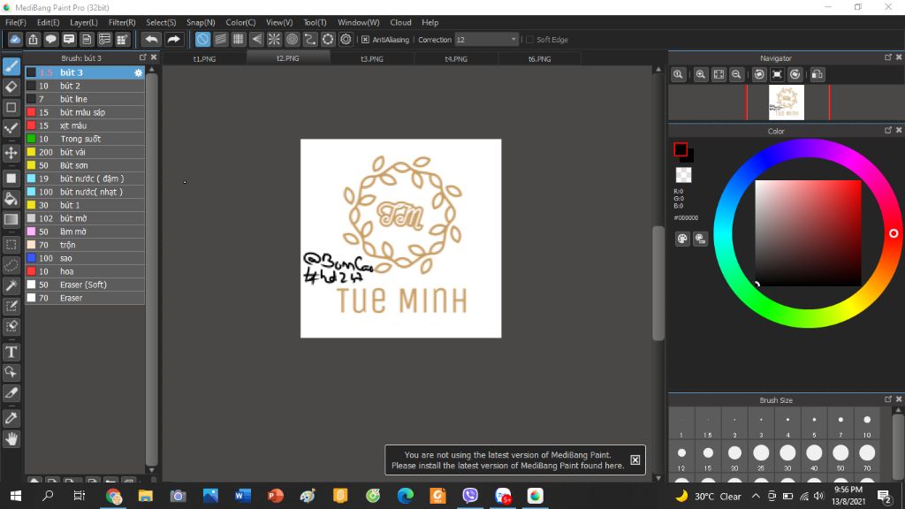Open settings gear for bút 3 brush
Viewport: 905px width, 509px height.
138,72
